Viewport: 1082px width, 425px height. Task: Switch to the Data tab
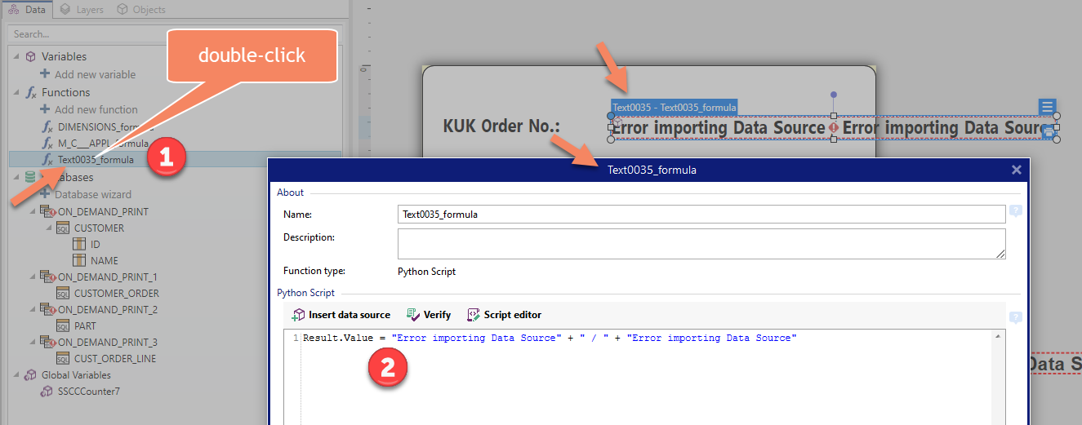pyautogui.click(x=27, y=10)
